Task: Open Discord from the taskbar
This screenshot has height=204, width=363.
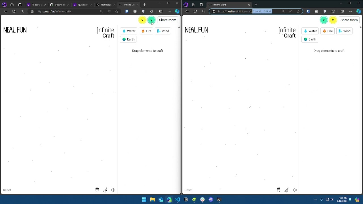Action: [211, 199]
